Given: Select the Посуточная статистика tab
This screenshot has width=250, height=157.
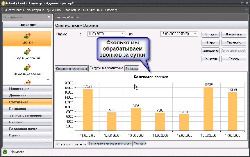Looking at the screenshot, I should (106, 68).
